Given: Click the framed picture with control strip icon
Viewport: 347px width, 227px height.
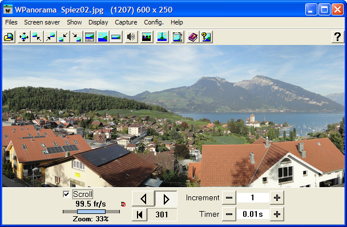Looking at the screenshot, I should 90,37.
